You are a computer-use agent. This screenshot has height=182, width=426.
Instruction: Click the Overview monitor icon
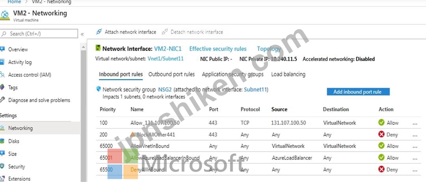pyautogui.click(x=3, y=49)
